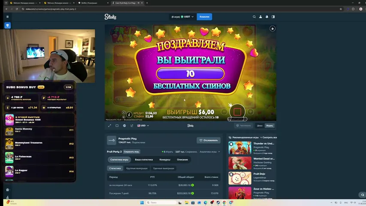The width and height of the screenshot is (366, 206).
Task: Click the Автоигра autoplay button
Action: click(237, 119)
